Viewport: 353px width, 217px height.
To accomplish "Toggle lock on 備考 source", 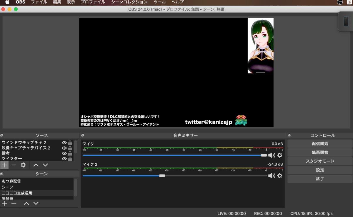I will (70, 153).
